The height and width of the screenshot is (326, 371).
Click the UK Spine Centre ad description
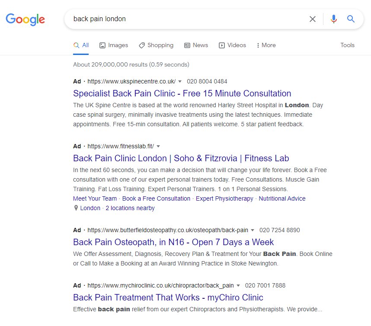pos(198,115)
